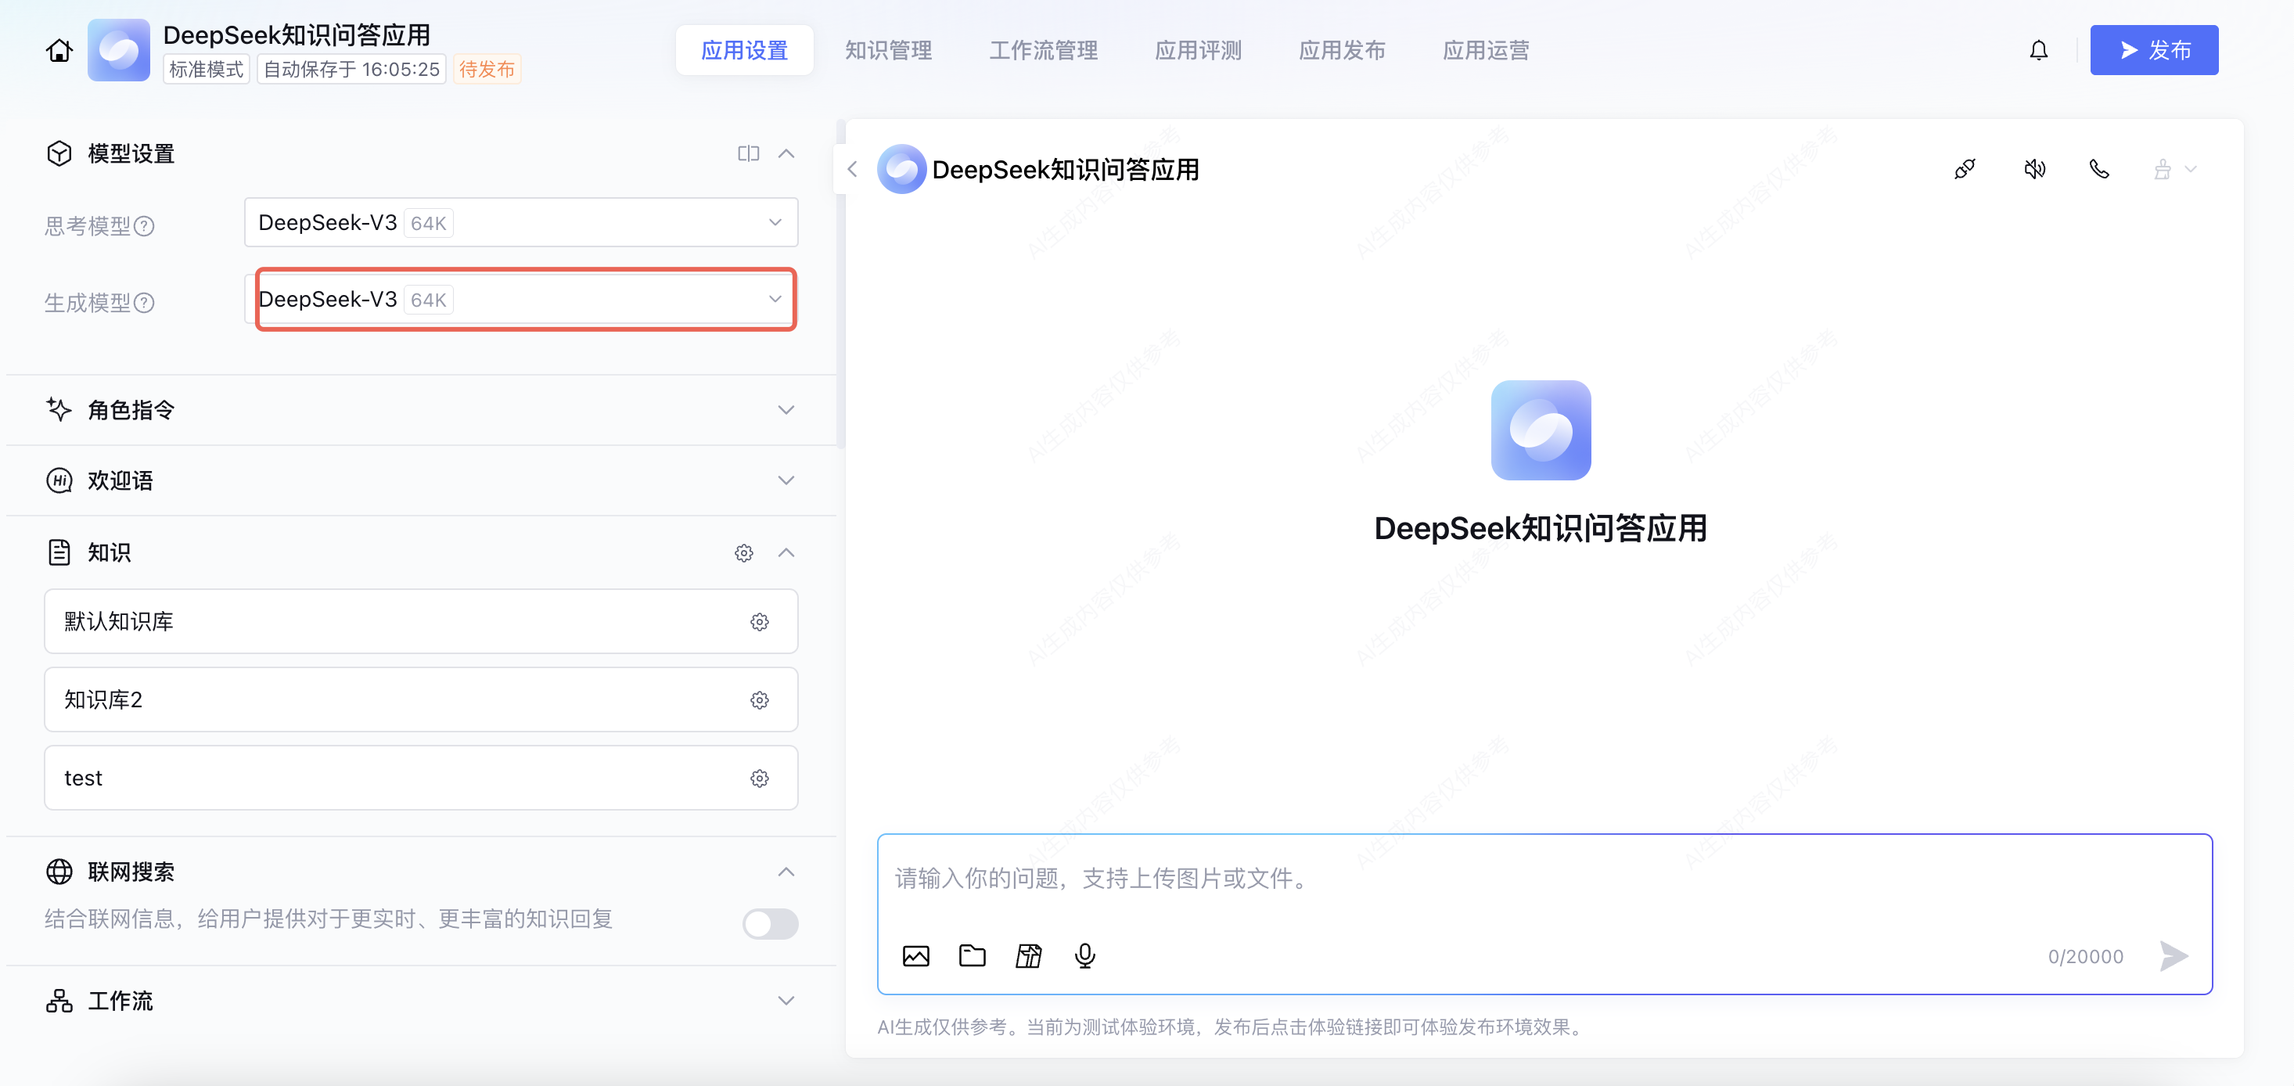Open settings gear for 知识库2

(759, 700)
